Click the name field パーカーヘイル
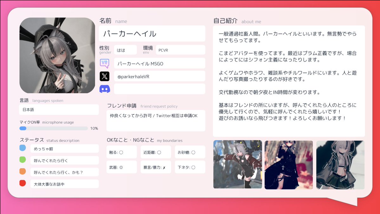The image size is (380, 214). (x=152, y=33)
